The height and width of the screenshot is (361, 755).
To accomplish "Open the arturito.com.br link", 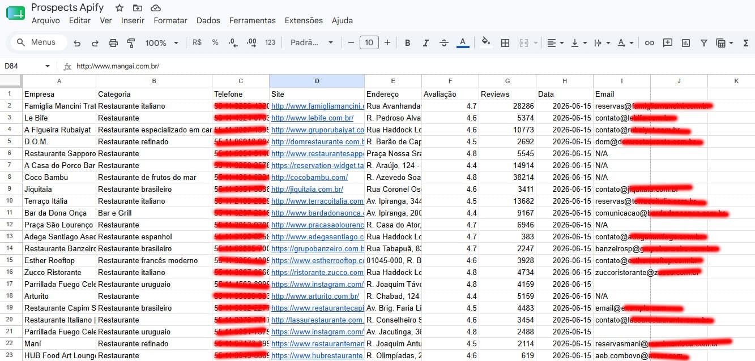I will click(315, 296).
